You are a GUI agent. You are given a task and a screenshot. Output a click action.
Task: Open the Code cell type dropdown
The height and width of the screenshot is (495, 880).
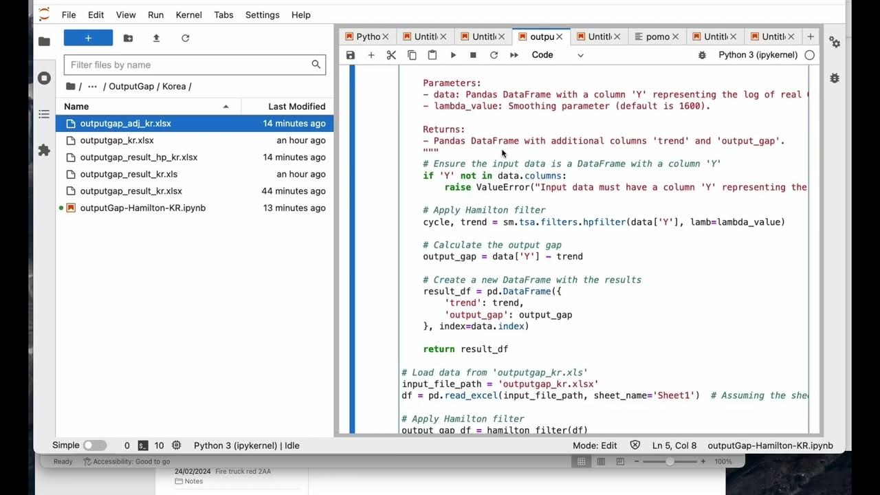click(558, 55)
